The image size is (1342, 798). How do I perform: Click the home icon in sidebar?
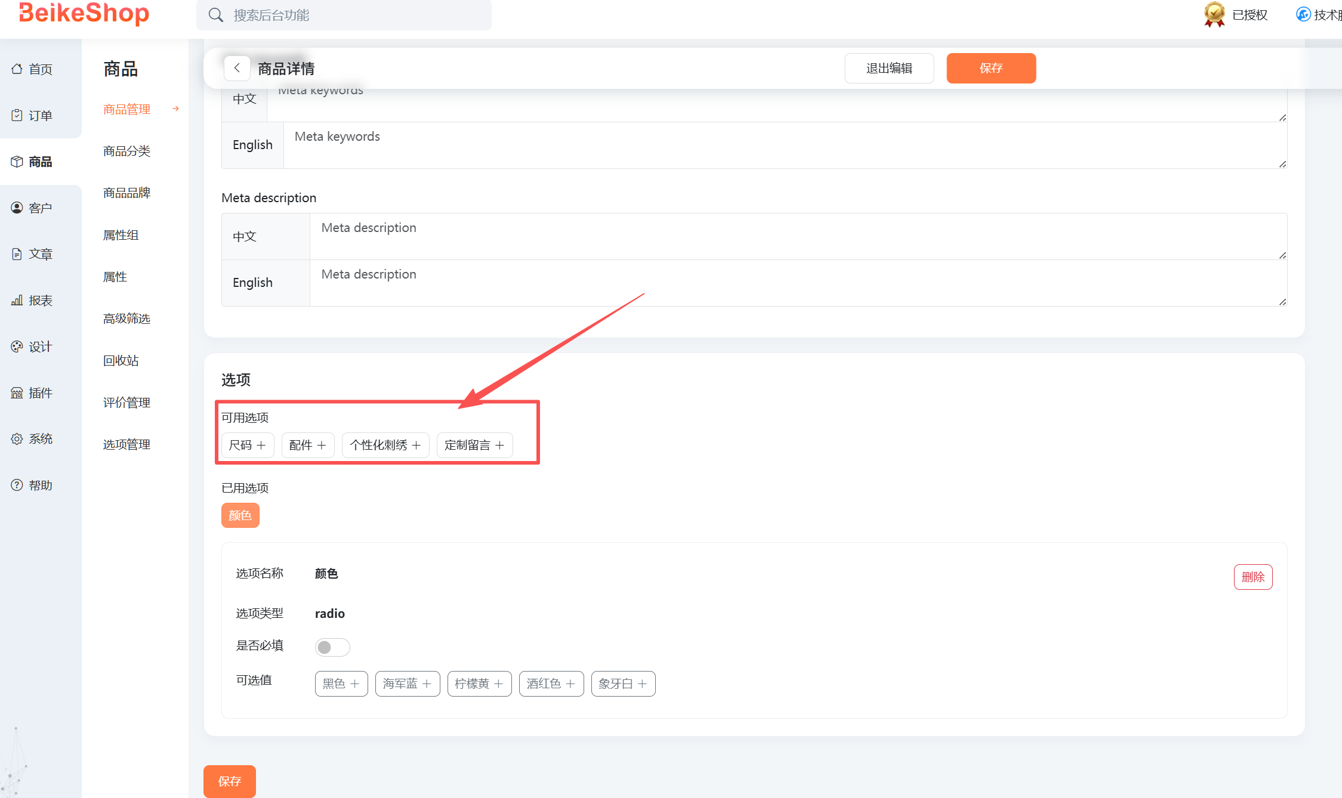click(17, 69)
